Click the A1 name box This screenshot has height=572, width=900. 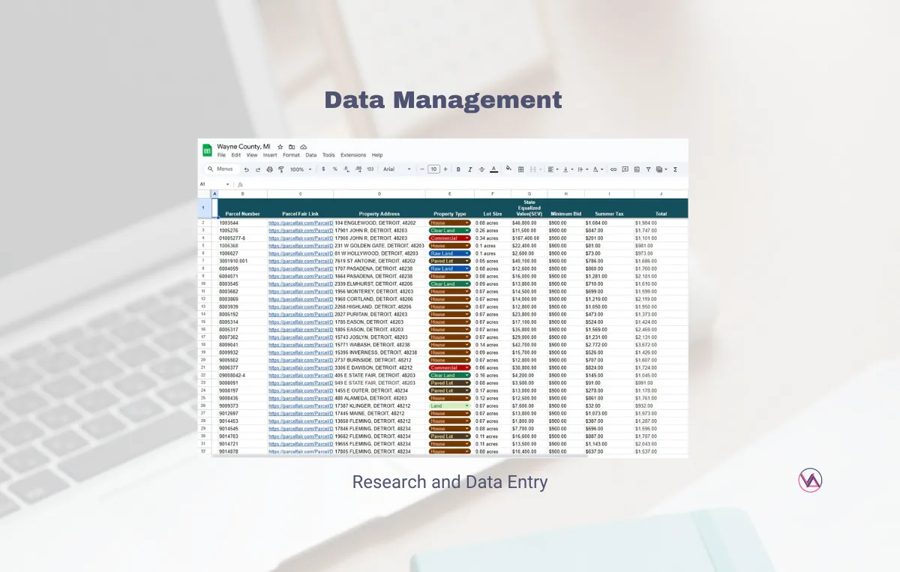[214, 184]
